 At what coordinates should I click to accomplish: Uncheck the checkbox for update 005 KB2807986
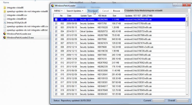[x=56, y=35]
